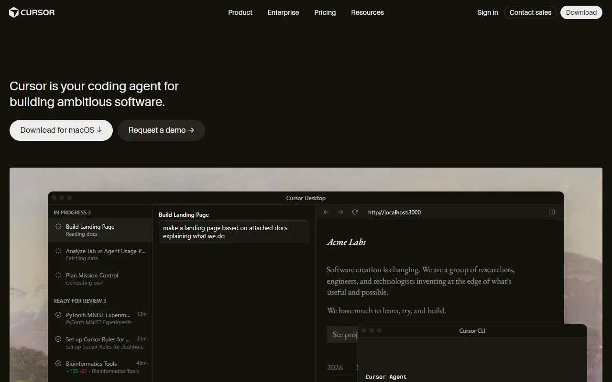Click Download for macOS button
This screenshot has height=382, width=612.
pos(61,130)
